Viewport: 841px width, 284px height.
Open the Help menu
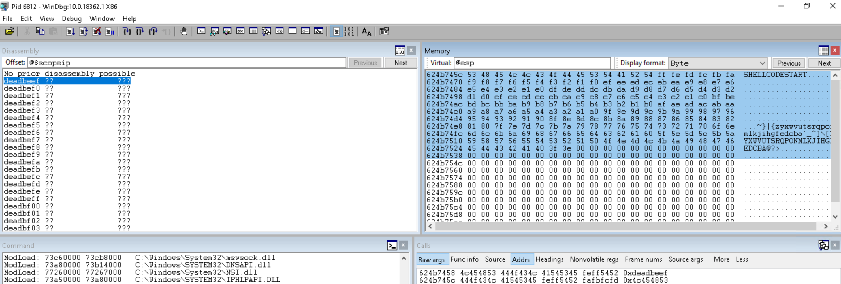tap(130, 19)
